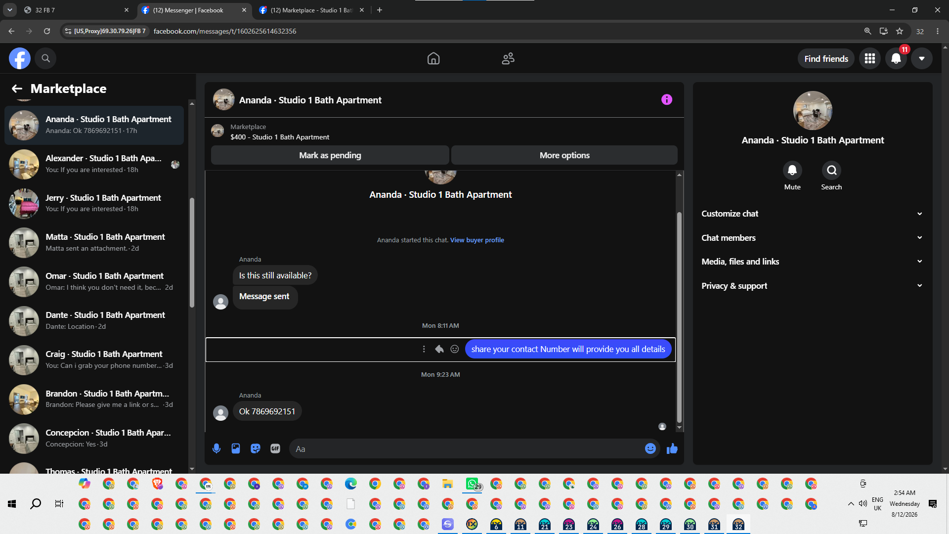Open the Ananda Studio 1 Bath Apartment chat

94,125
